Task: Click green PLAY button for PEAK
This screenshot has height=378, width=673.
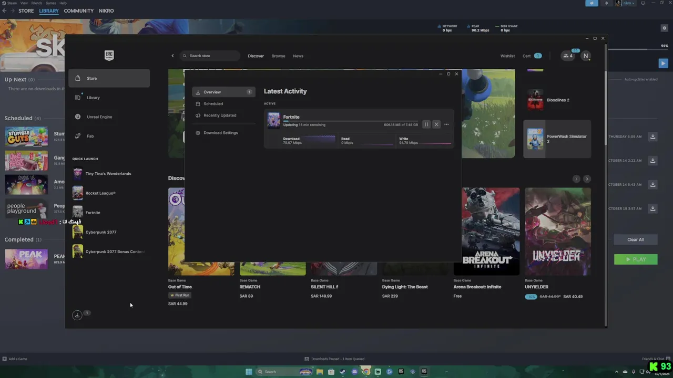Action: coord(636,259)
